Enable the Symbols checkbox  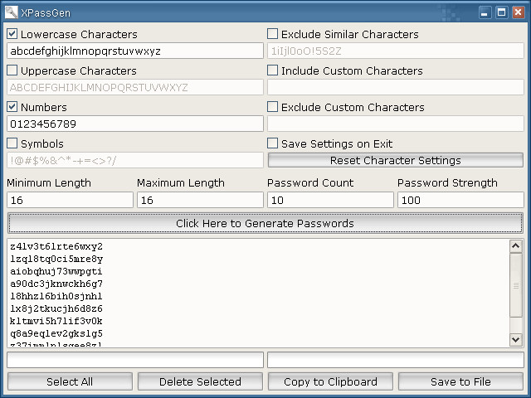[12, 143]
